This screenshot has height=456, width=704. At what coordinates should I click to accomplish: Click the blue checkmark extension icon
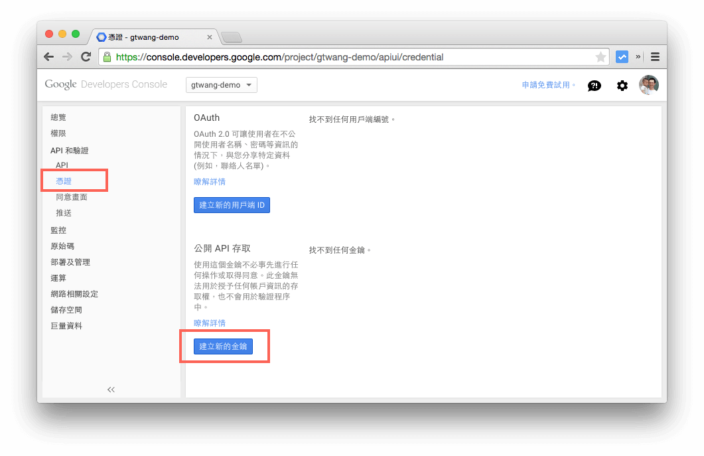(x=622, y=56)
